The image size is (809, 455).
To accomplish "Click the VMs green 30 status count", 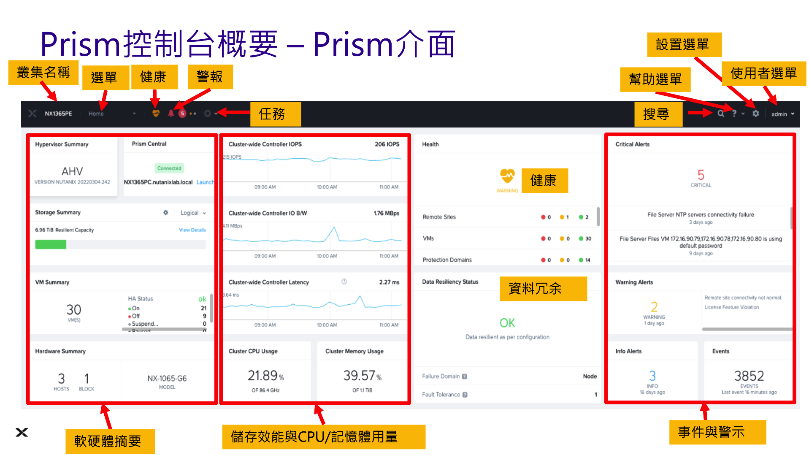I will point(585,239).
